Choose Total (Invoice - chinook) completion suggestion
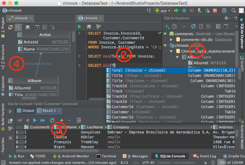245x165 pixels. pyautogui.click(x=172, y=70)
